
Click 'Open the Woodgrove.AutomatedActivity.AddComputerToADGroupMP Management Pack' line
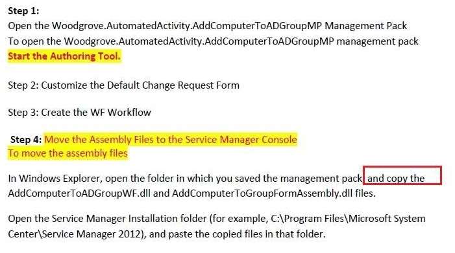[x=208, y=26]
